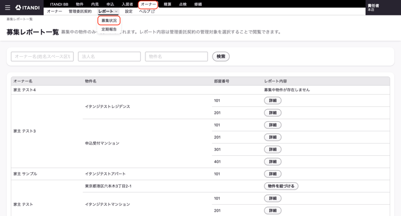Open the 精算 top menu
Image resolution: width=401 pixels, height=216 pixels.
[x=167, y=4]
